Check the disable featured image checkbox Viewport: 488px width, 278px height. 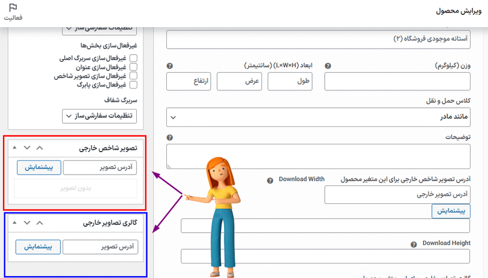point(134,76)
